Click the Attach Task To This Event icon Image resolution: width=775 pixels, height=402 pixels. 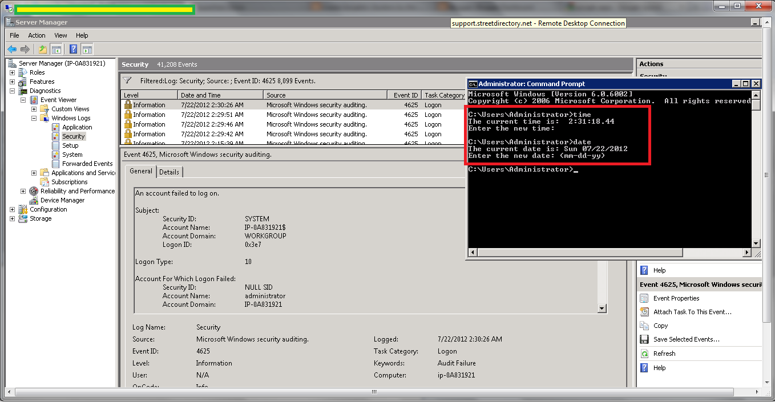coord(645,312)
